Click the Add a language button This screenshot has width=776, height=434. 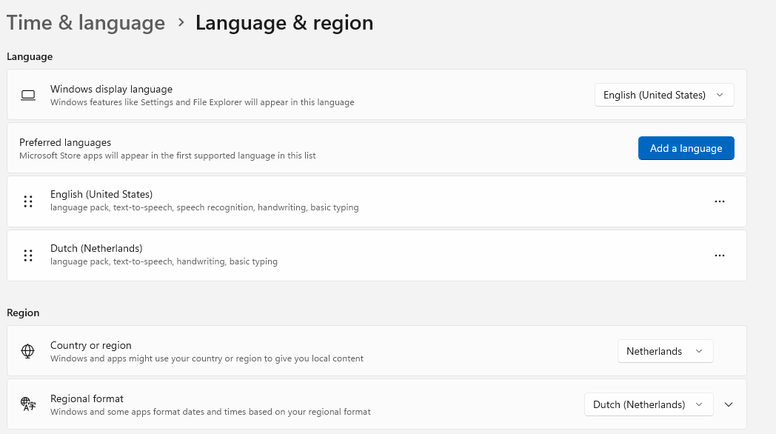[686, 148]
